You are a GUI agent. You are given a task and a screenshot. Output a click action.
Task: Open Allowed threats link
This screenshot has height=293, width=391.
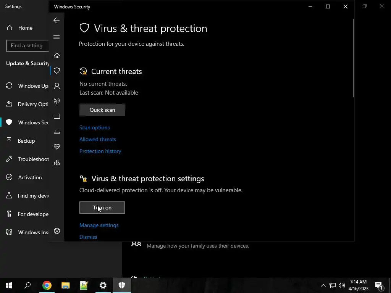coord(98,140)
